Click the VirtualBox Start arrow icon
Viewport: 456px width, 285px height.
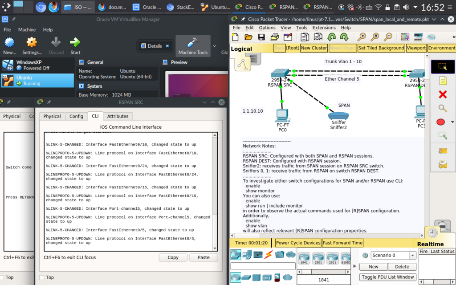[75, 46]
